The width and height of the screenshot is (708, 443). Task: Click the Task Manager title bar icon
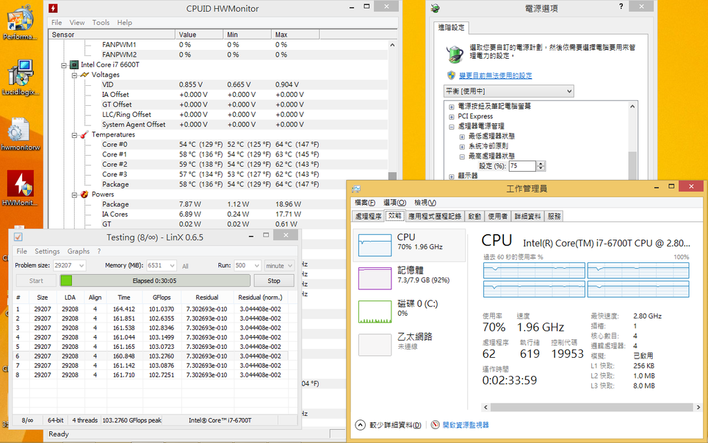tap(356, 188)
